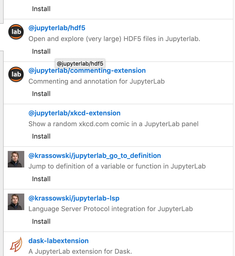The image size is (235, 256).
Task: Click the orange lab icon next to @jupyterlab/hdf5
Action: (x=16, y=32)
